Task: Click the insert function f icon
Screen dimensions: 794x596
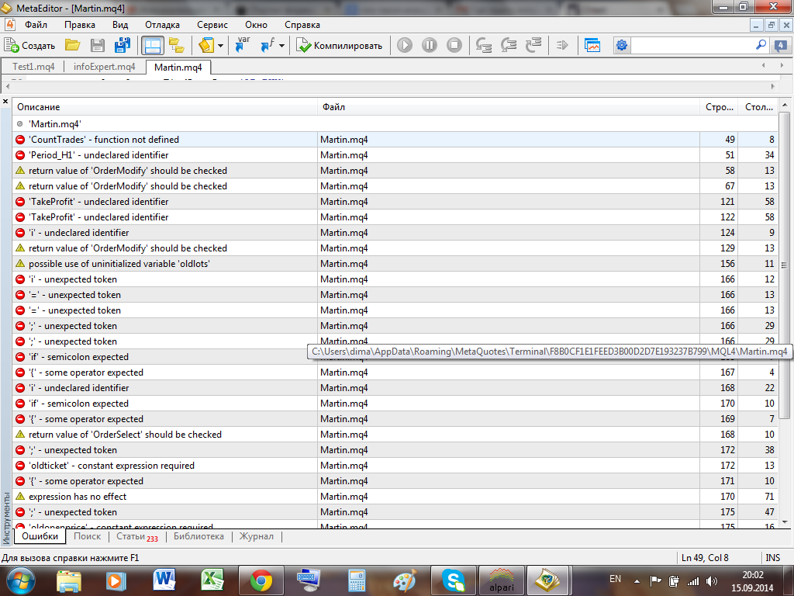Action: (268, 46)
